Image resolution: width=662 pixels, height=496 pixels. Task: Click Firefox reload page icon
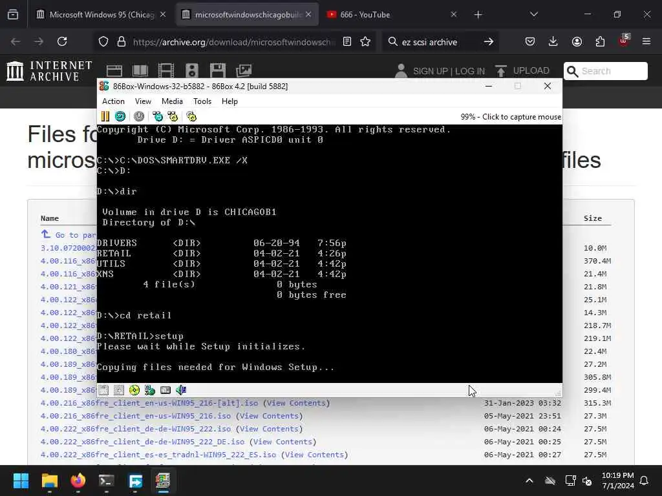(x=62, y=41)
